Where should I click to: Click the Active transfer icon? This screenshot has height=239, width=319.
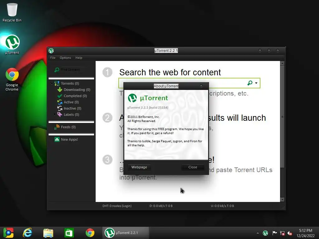point(60,102)
